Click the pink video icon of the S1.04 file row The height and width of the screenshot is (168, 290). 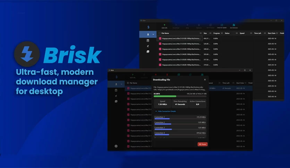160,54
